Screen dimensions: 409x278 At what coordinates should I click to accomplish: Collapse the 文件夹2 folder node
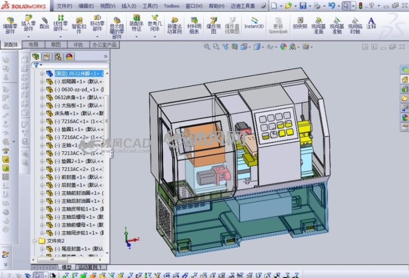coord(35,241)
